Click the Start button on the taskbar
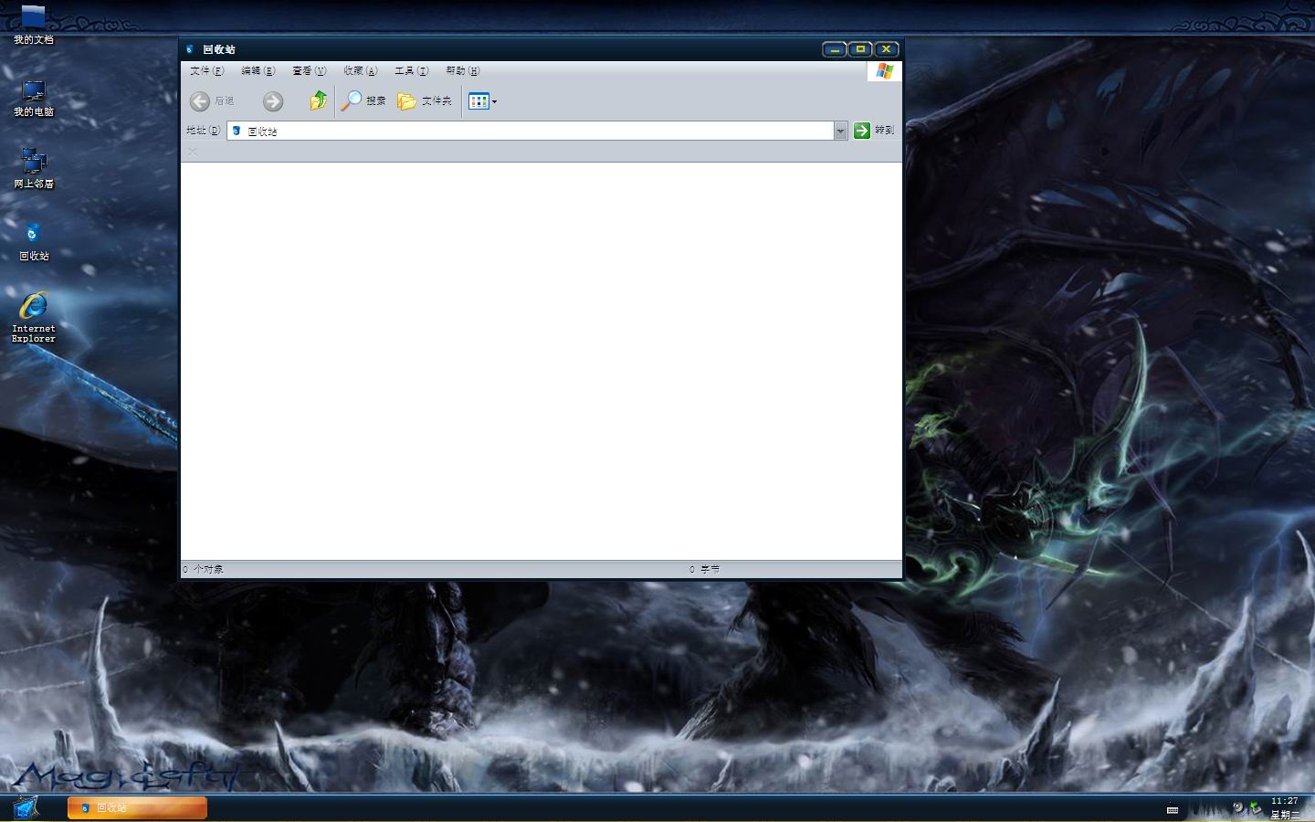The height and width of the screenshot is (822, 1315). (26, 807)
